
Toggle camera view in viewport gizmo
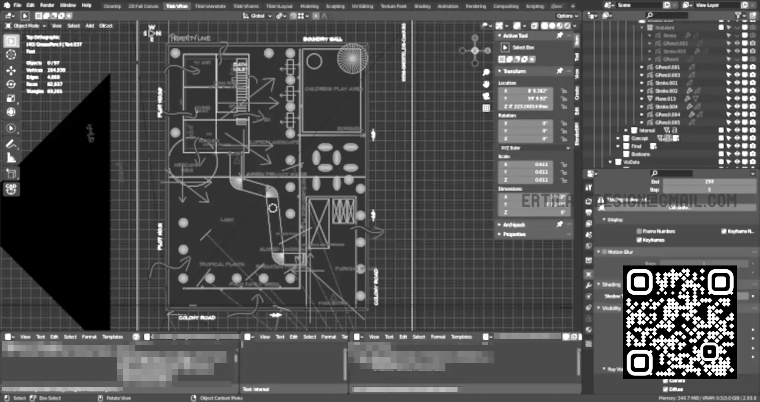(x=486, y=96)
